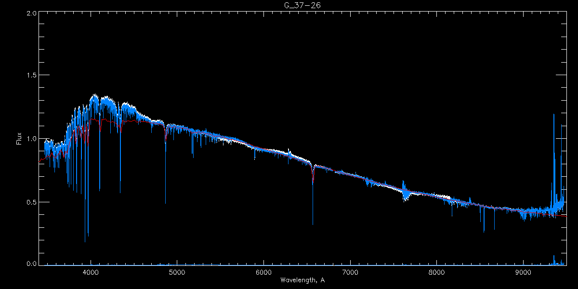Click the 0.0 flux tick label
The height and width of the screenshot is (289, 578).
coord(31,264)
